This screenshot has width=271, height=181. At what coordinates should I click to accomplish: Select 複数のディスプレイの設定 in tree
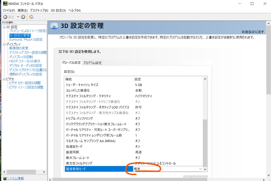click(26, 74)
